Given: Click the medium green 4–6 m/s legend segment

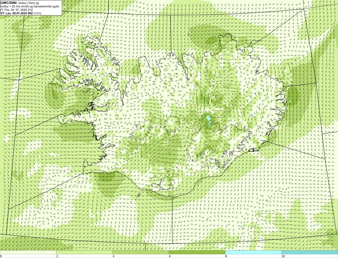Looking at the screenshot, I should (x=141, y=252).
